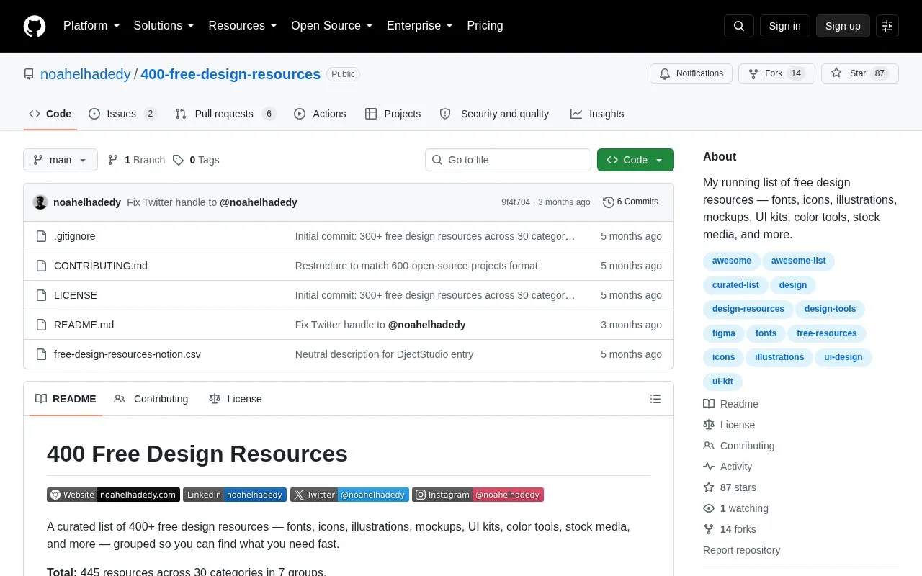Screen dimensions: 922x576
Task: Open the noahelhadedy owner profile link
Action: click(x=86, y=74)
